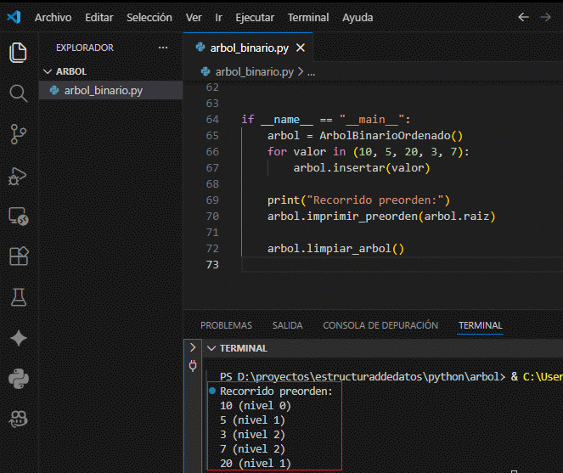Open the Testing flask icon
563x473 pixels.
(18, 296)
